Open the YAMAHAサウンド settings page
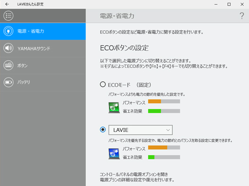Image resolution: width=249 pixels, height=186 pixels. point(43,48)
